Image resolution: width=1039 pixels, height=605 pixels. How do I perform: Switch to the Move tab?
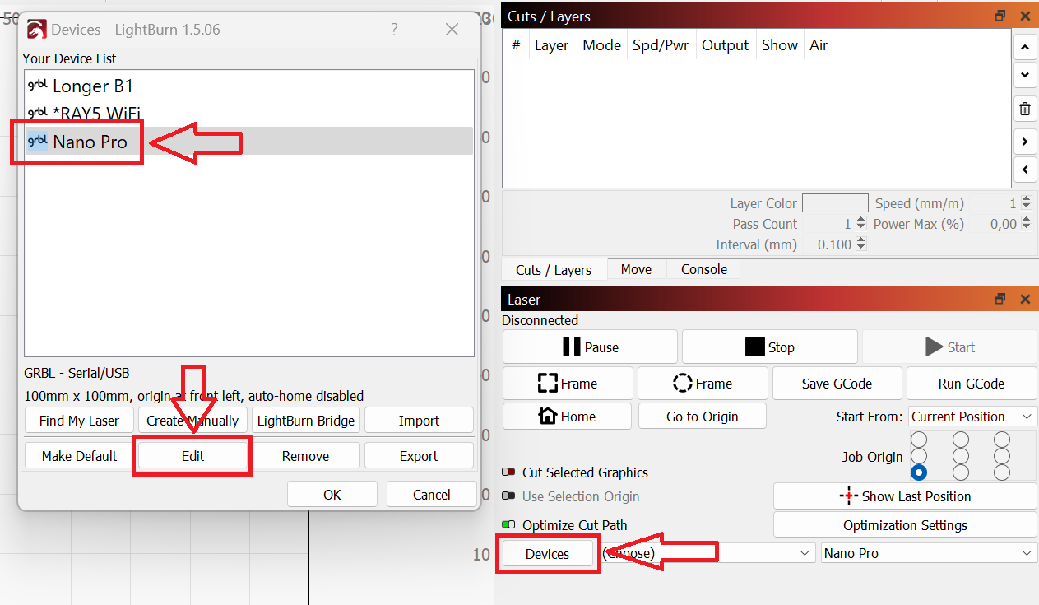click(636, 269)
